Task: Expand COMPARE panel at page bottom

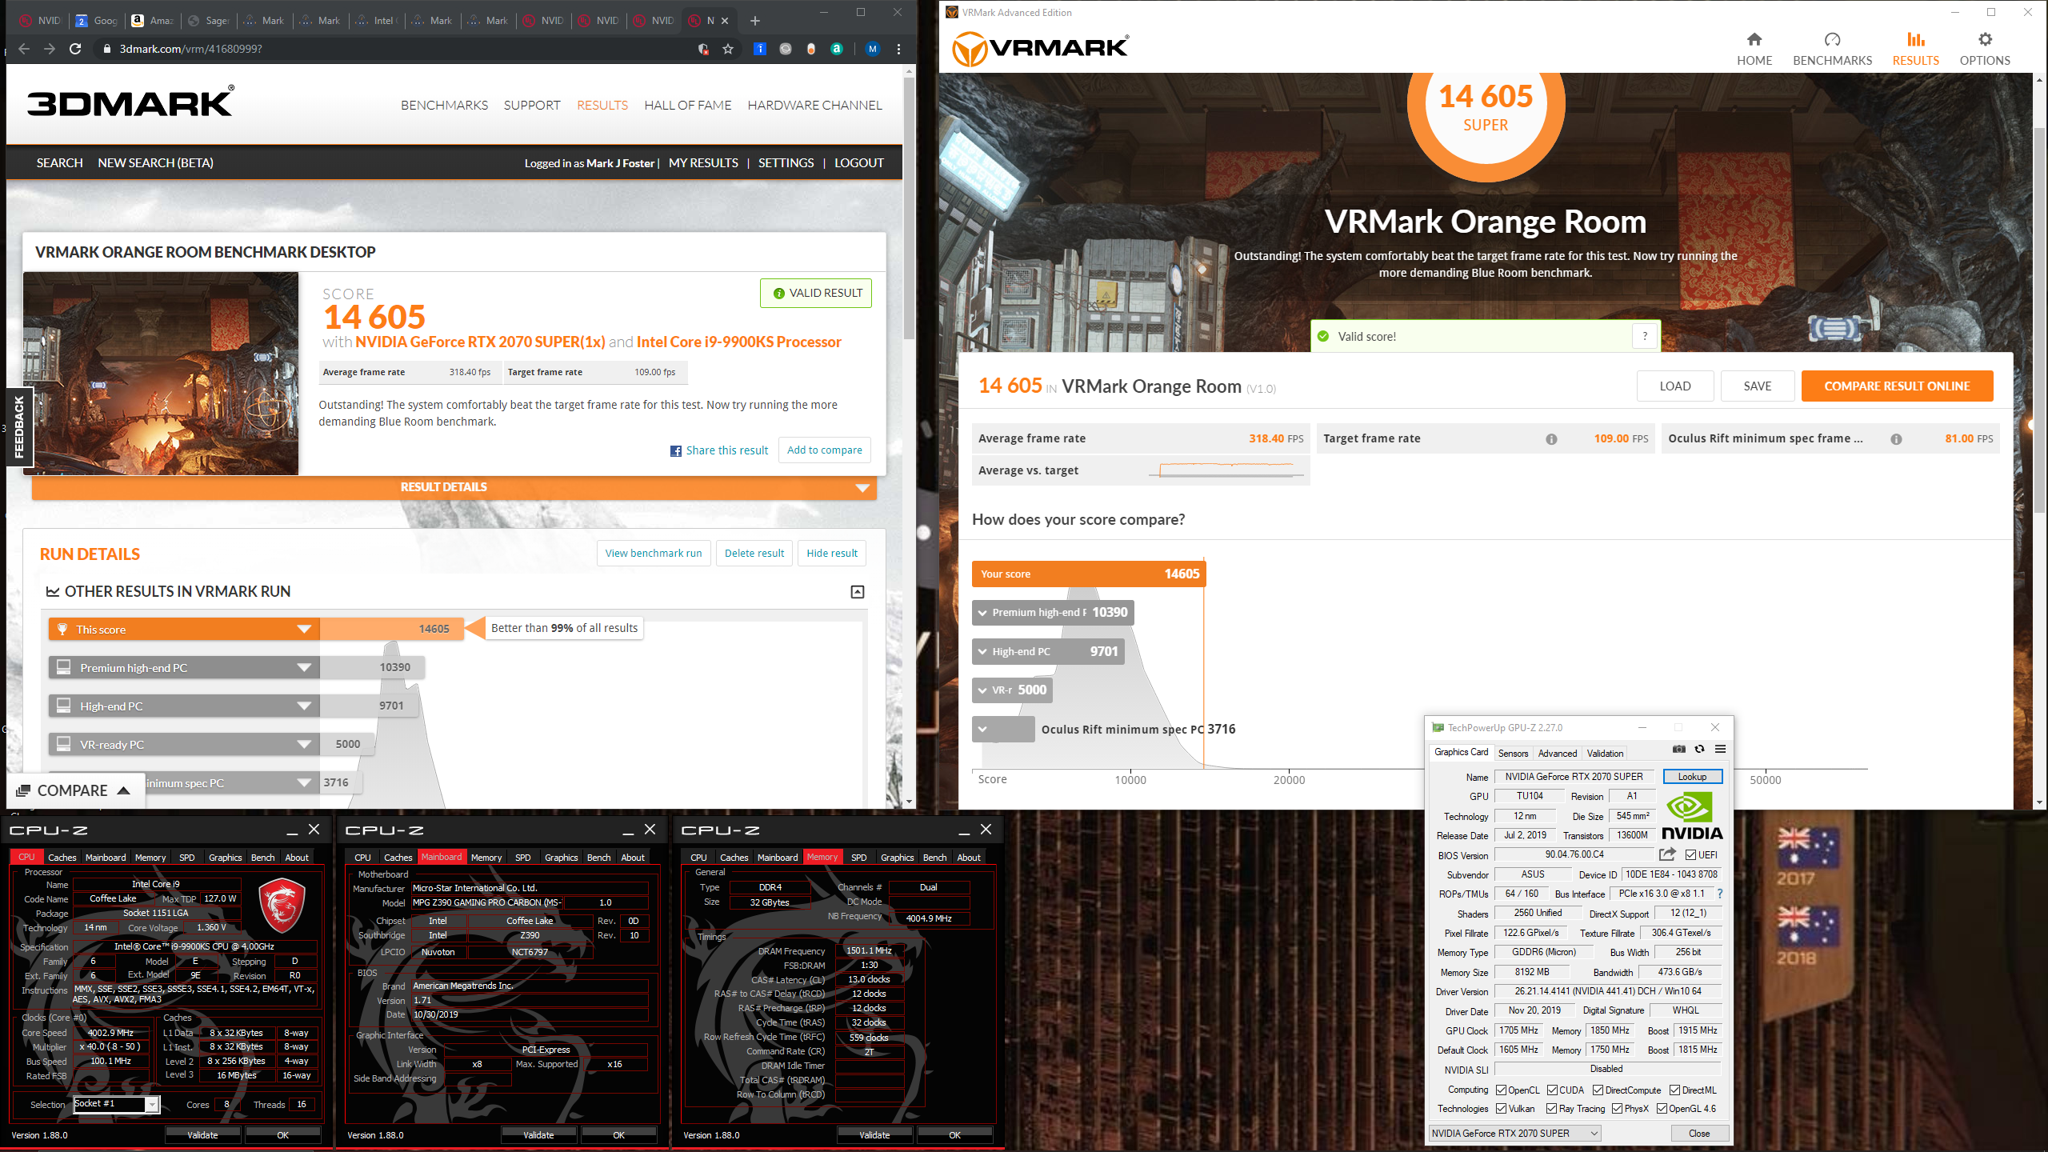Action: pyautogui.click(x=77, y=790)
